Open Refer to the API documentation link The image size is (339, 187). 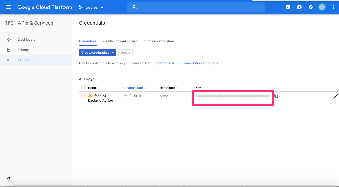pos(177,63)
